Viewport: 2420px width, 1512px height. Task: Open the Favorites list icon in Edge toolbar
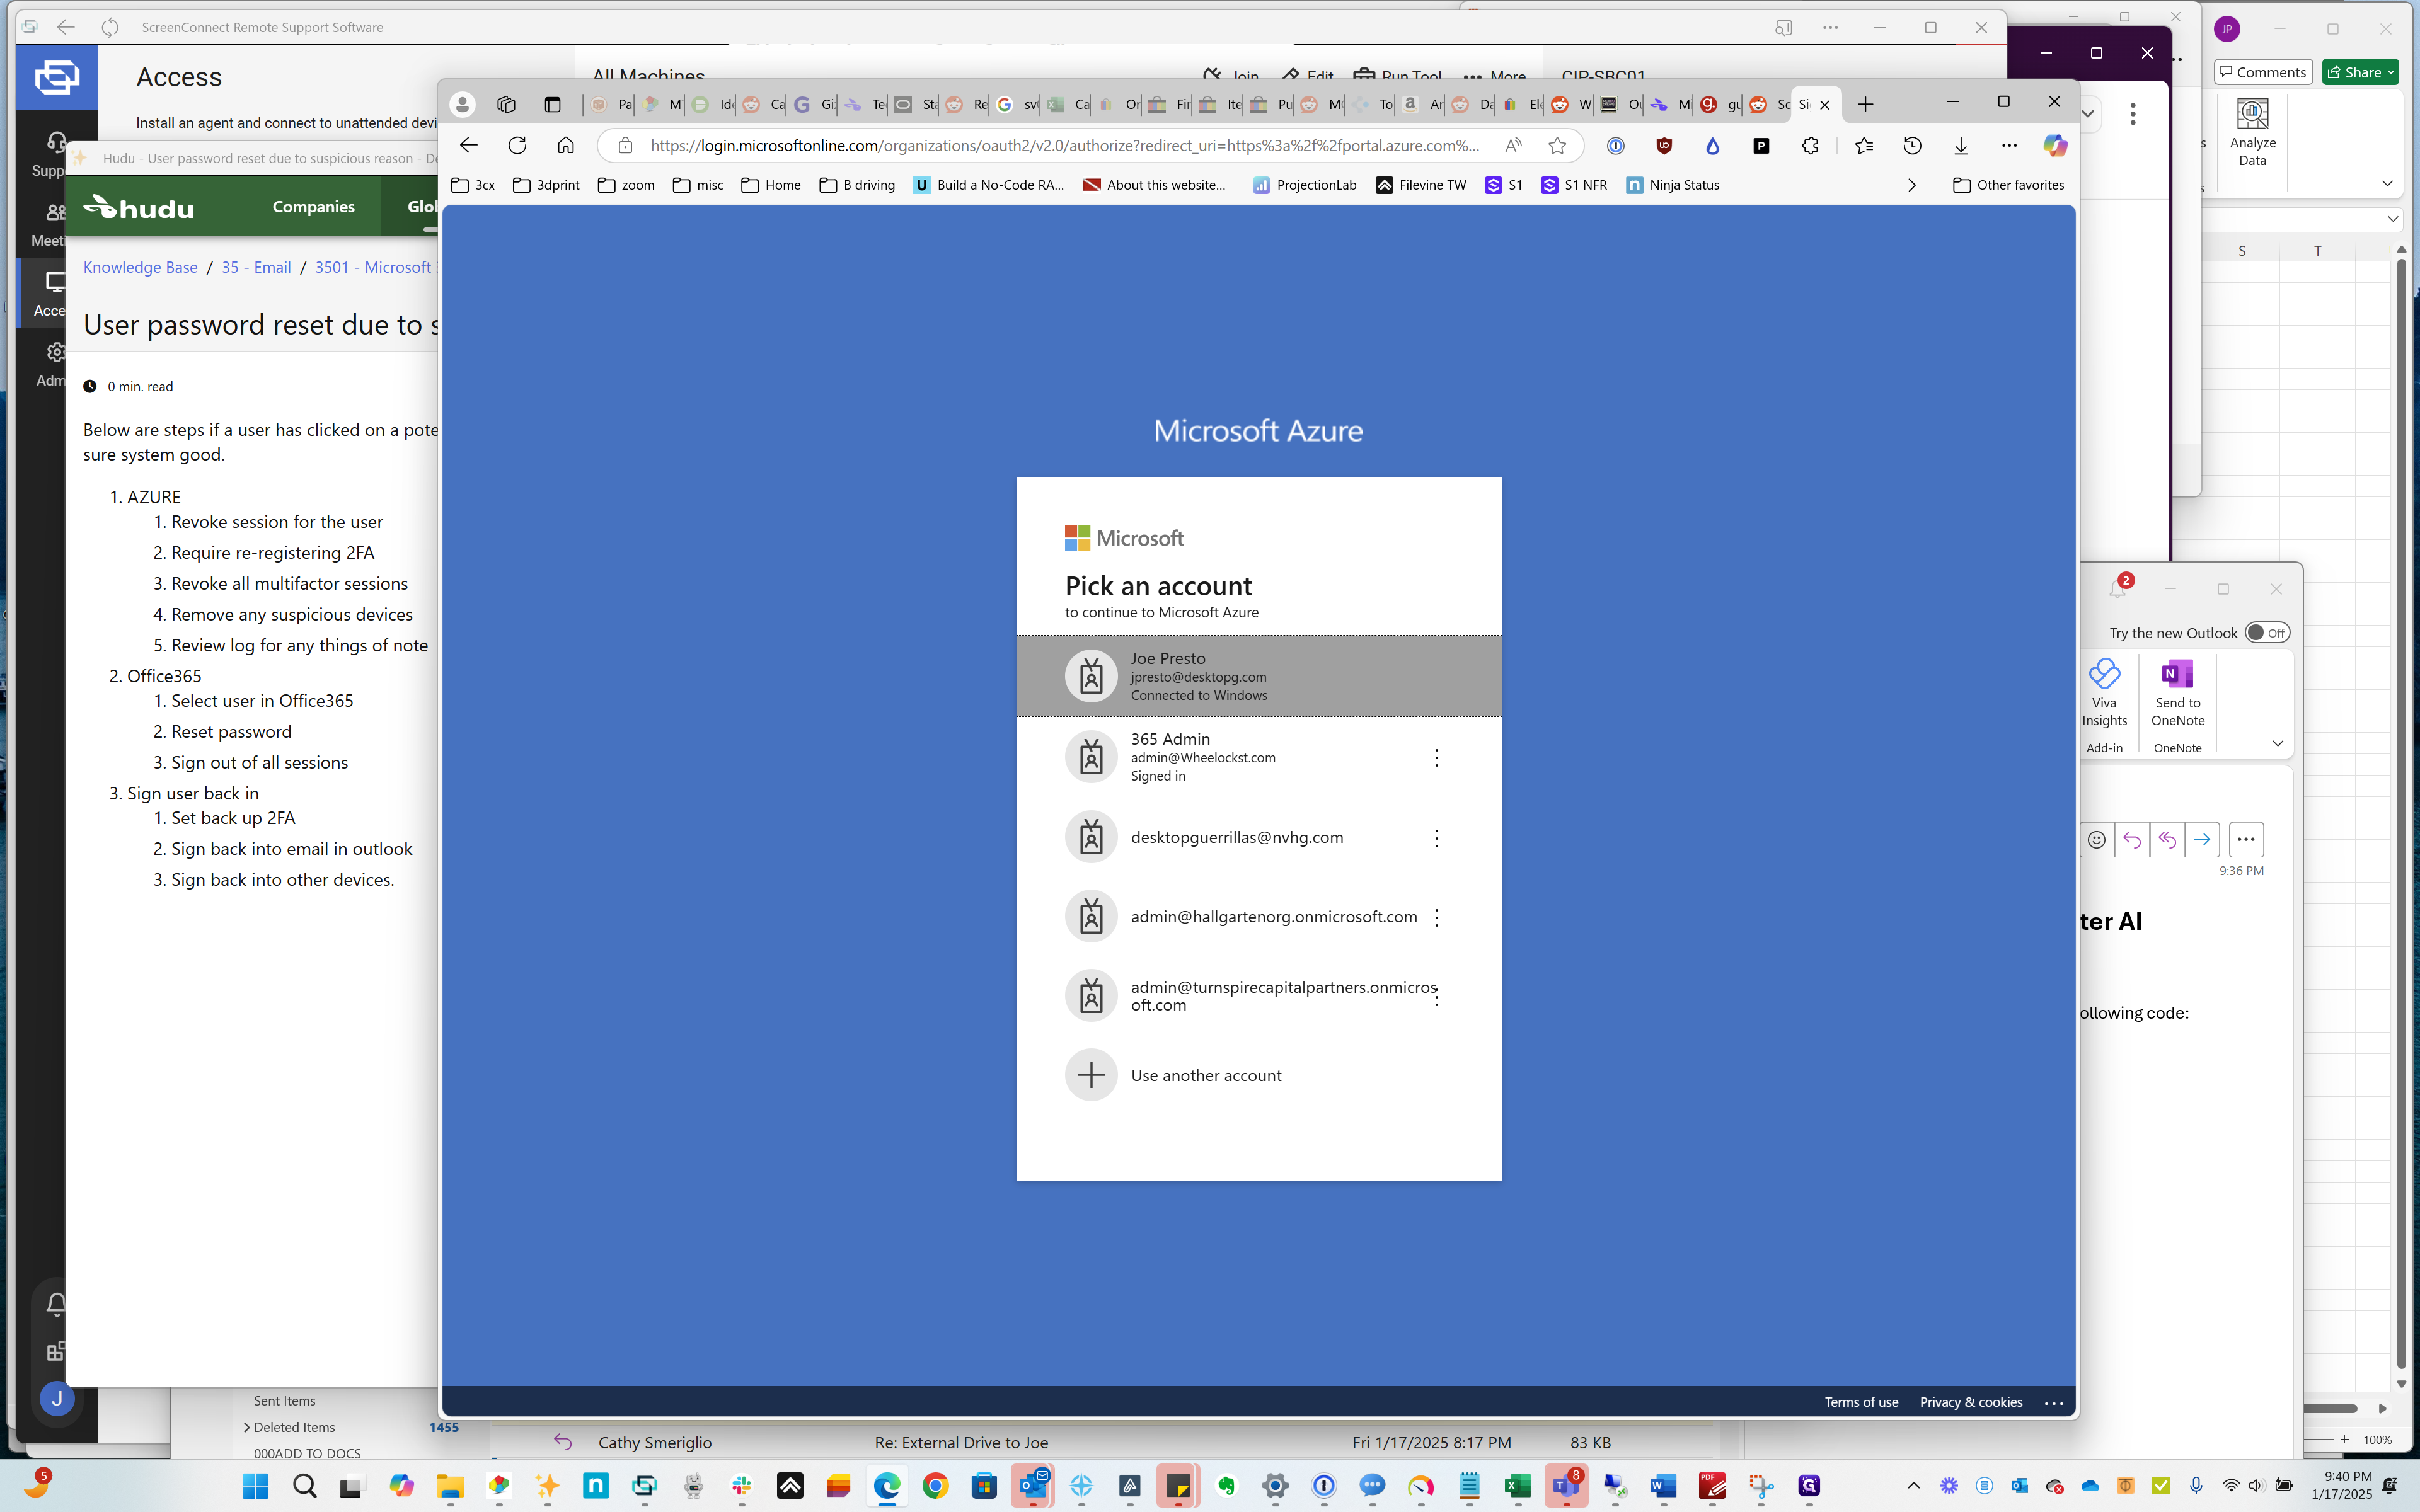(1864, 146)
